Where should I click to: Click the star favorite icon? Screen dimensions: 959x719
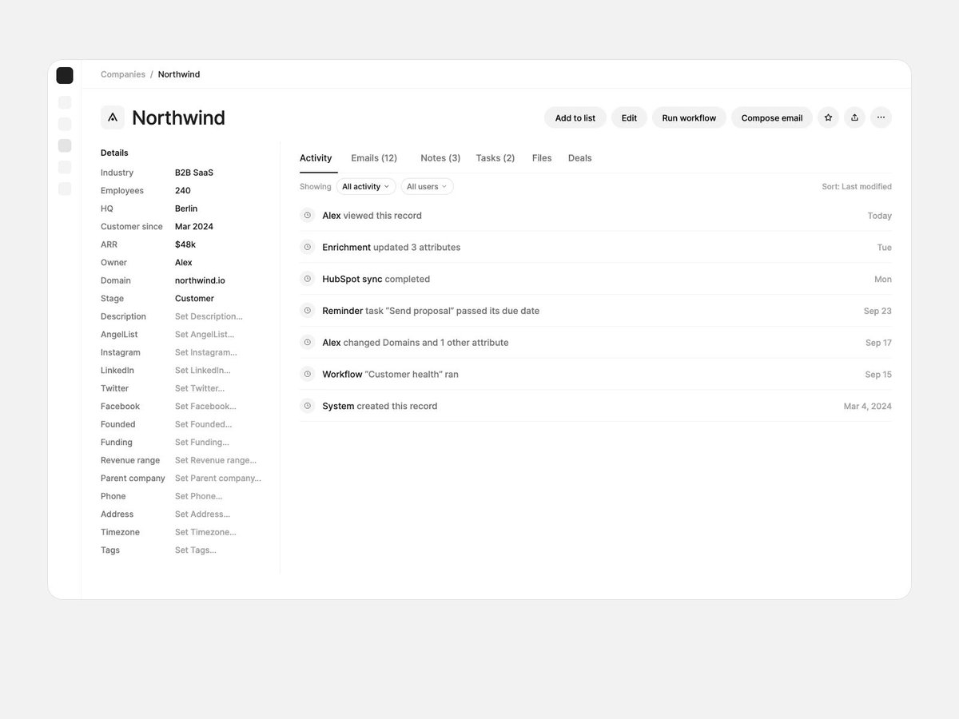point(828,117)
